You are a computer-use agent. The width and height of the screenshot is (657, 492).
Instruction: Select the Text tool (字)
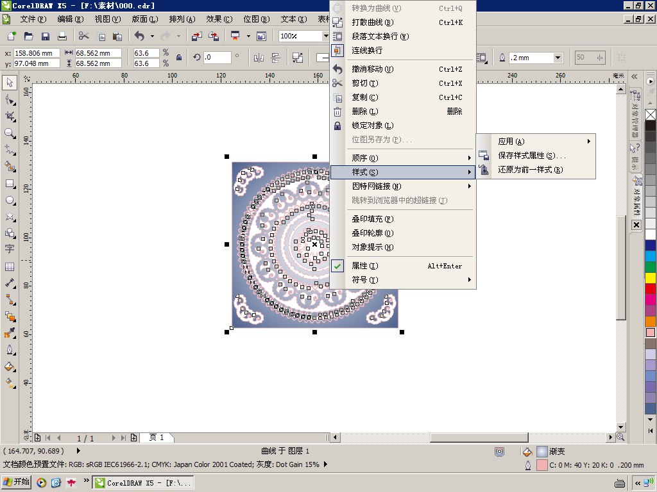click(x=10, y=249)
